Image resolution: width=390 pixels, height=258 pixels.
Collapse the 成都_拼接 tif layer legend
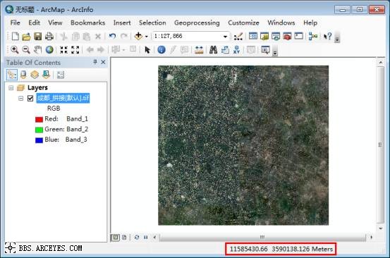(21, 99)
